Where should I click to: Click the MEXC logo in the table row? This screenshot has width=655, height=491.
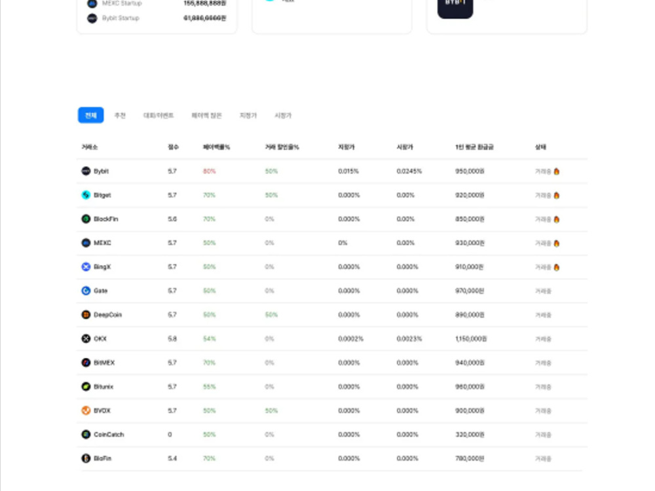(86, 243)
